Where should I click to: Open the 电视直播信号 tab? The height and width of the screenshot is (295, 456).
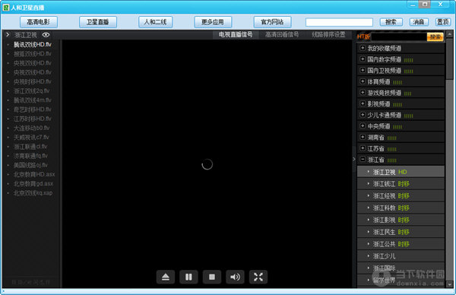click(x=236, y=35)
